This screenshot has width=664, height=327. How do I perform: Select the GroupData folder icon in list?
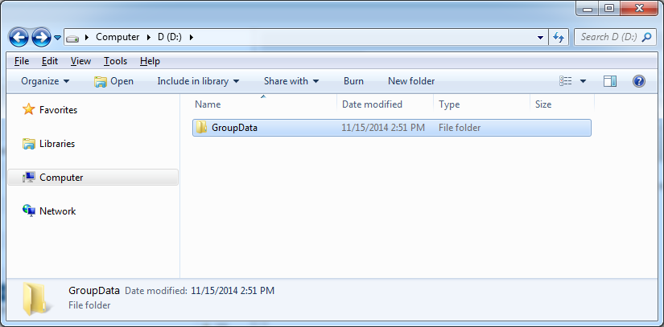(x=201, y=127)
